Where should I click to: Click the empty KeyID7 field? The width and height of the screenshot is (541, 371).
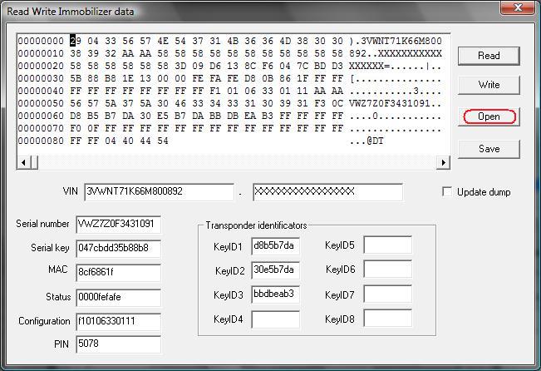388,294
